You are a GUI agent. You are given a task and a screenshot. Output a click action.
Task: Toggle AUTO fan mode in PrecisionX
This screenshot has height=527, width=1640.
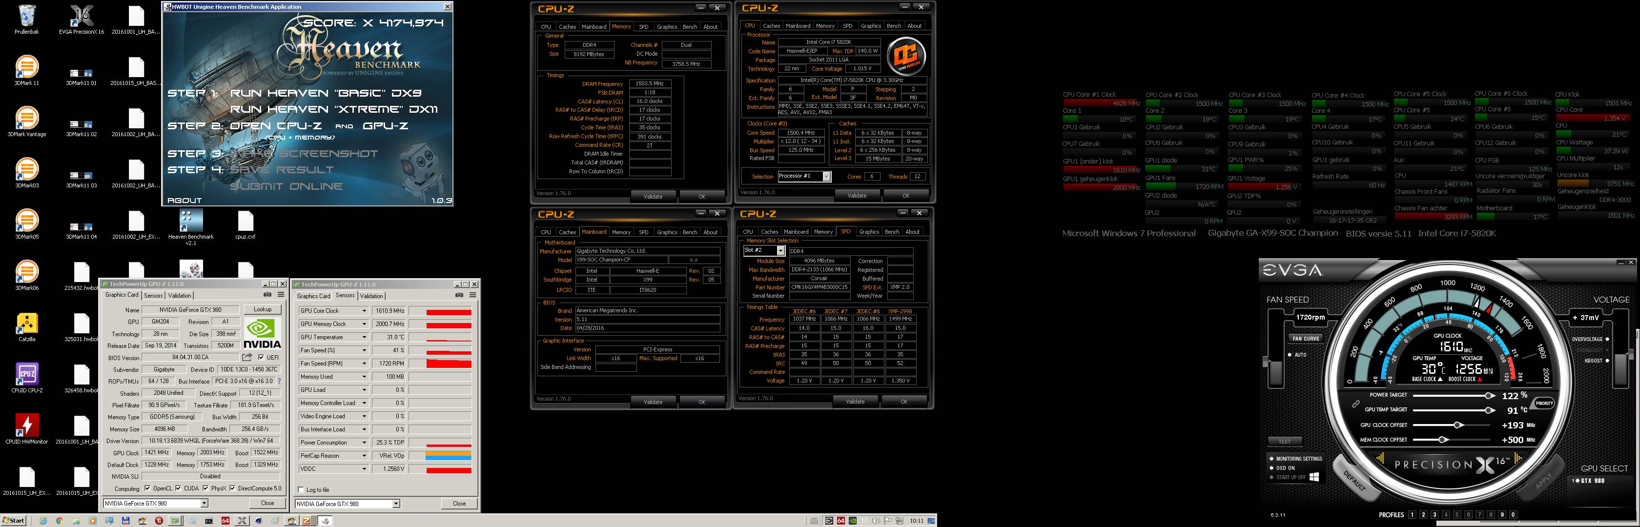[1290, 355]
